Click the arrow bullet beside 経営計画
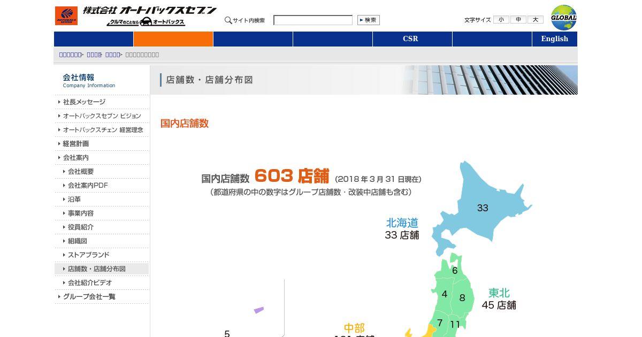 59,144
